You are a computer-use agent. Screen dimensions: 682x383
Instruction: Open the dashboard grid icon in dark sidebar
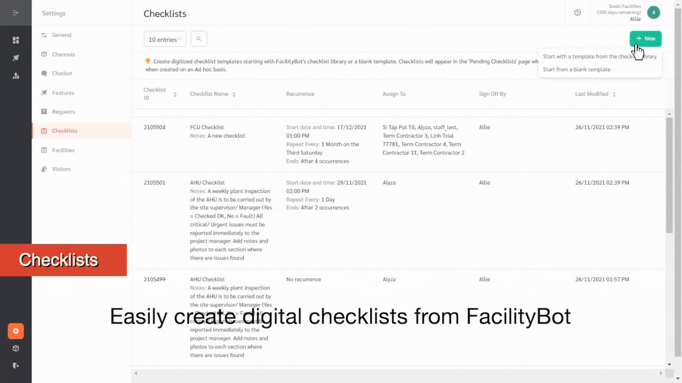click(16, 40)
